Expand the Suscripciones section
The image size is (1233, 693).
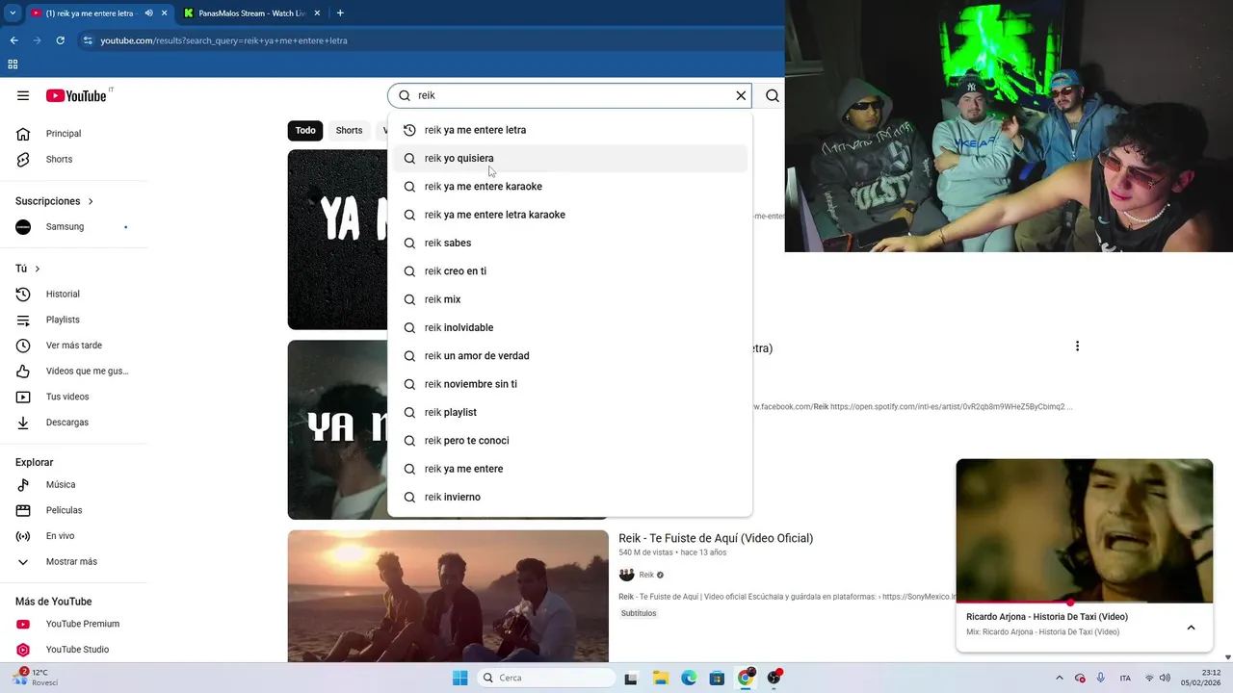click(54, 201)
